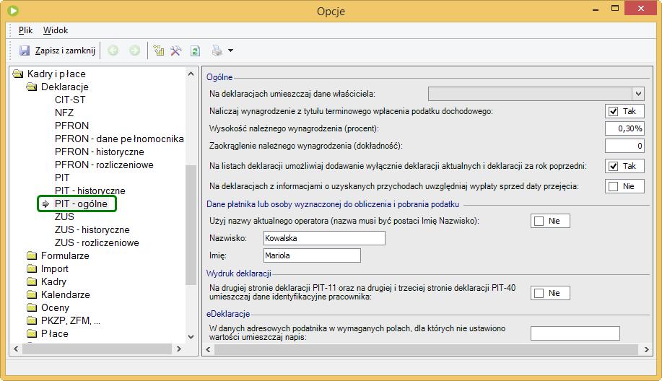This screenshot has width=662, height=381.
Task: Go back with the green left arrow
Action: coord(113,51)
